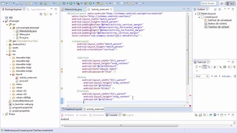Screen dimensions: 237x133
Task: Click the editor vertical scrollbar thumb
Action: coord(187,50)
